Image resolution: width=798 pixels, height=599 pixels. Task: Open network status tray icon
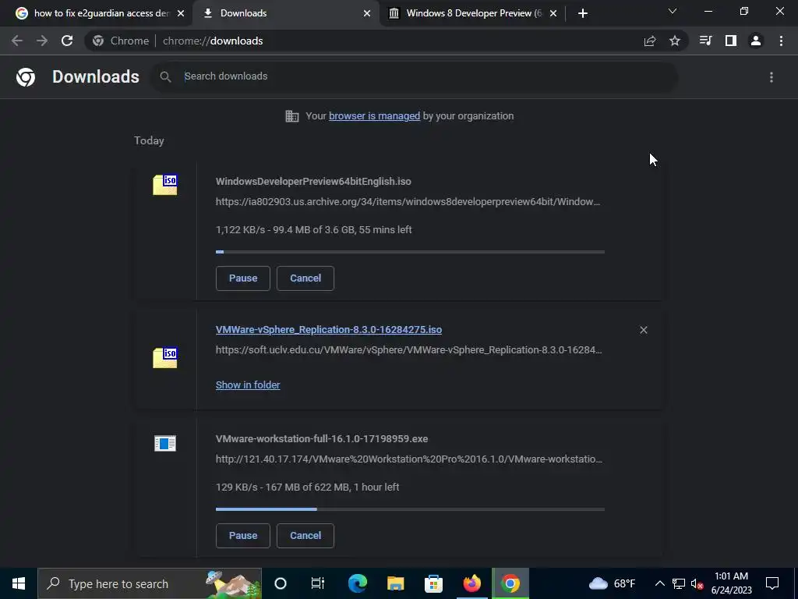679,583
